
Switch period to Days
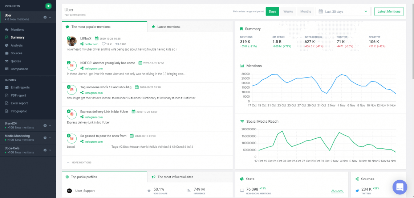coord(272,12)
